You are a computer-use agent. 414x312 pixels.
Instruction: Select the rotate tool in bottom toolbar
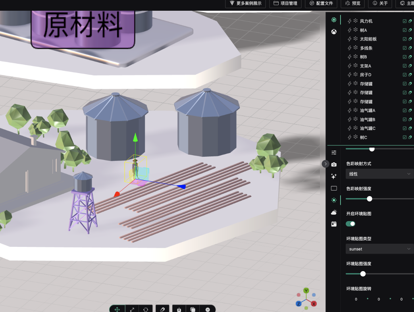(146, 309)
